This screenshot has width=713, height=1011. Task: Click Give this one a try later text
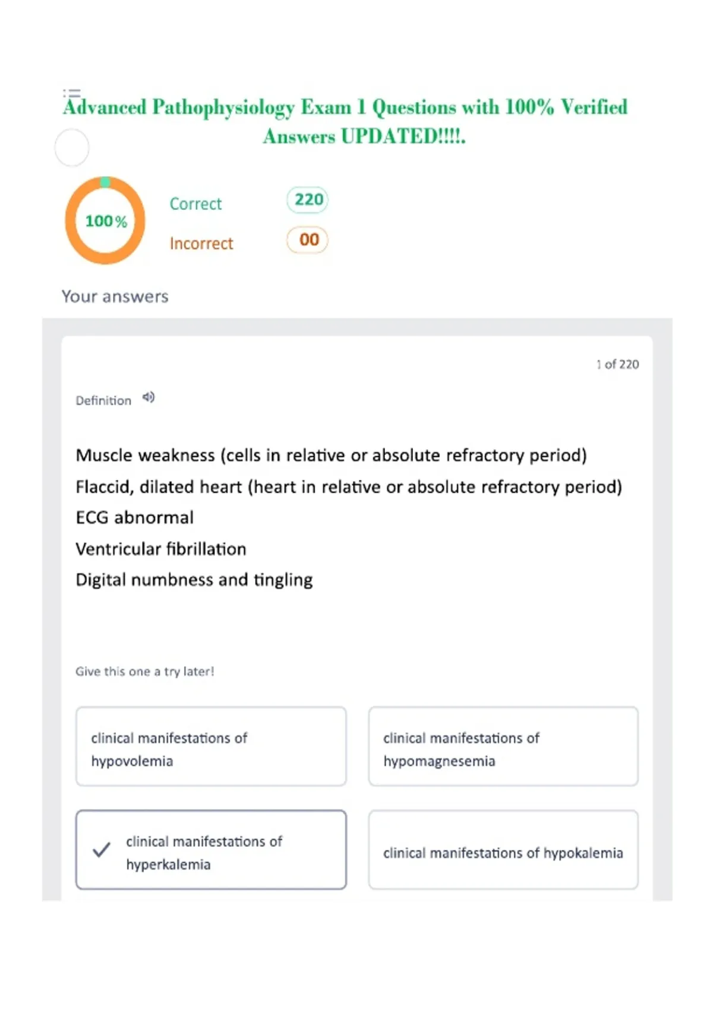[145, 671]
